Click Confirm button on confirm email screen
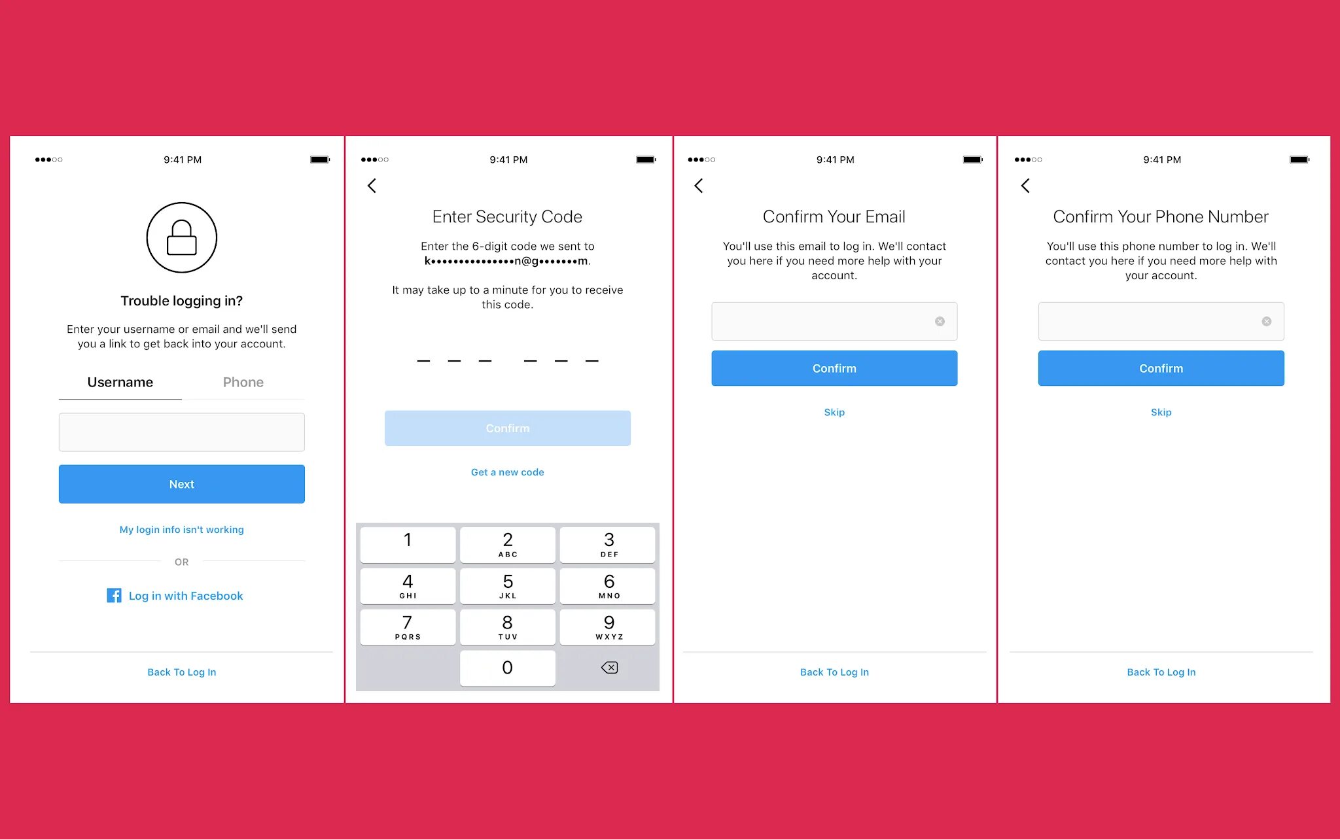This screenshot has height=839, width=1340. [834, 368]
